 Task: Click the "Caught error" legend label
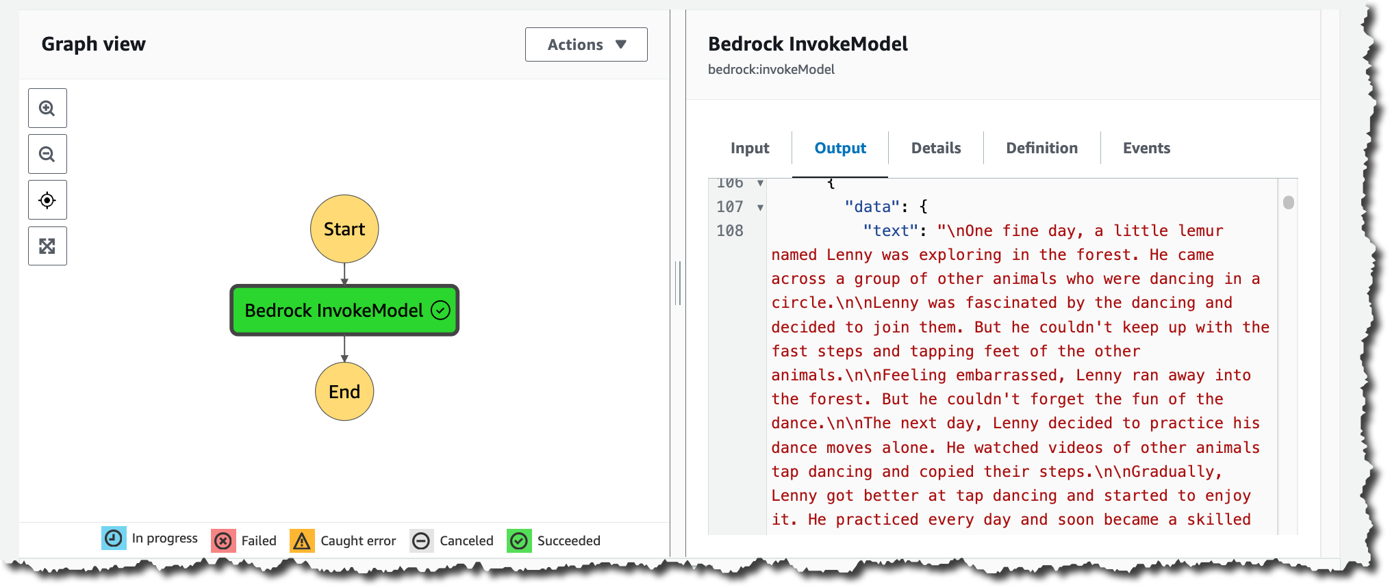358,541
